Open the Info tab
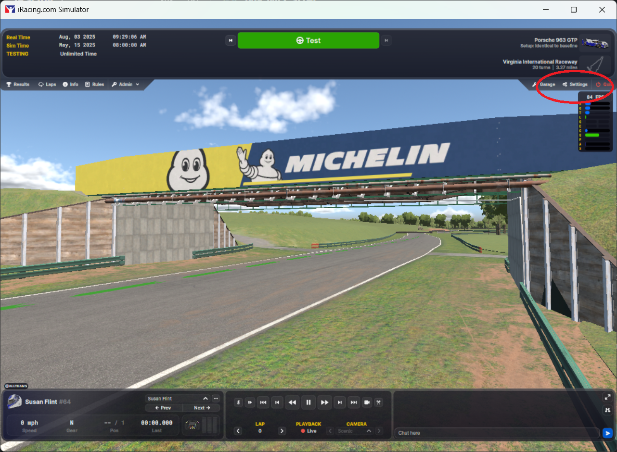Viewport: 617px width, 452px height. (70, 84)
